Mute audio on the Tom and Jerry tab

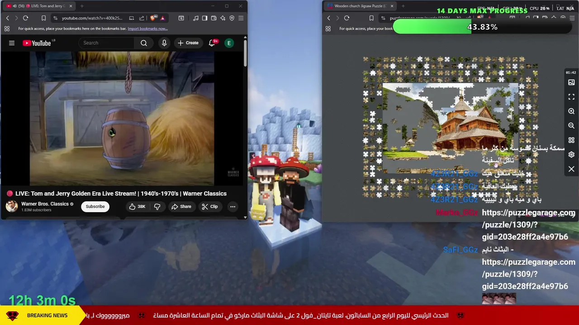click(15, 6)
